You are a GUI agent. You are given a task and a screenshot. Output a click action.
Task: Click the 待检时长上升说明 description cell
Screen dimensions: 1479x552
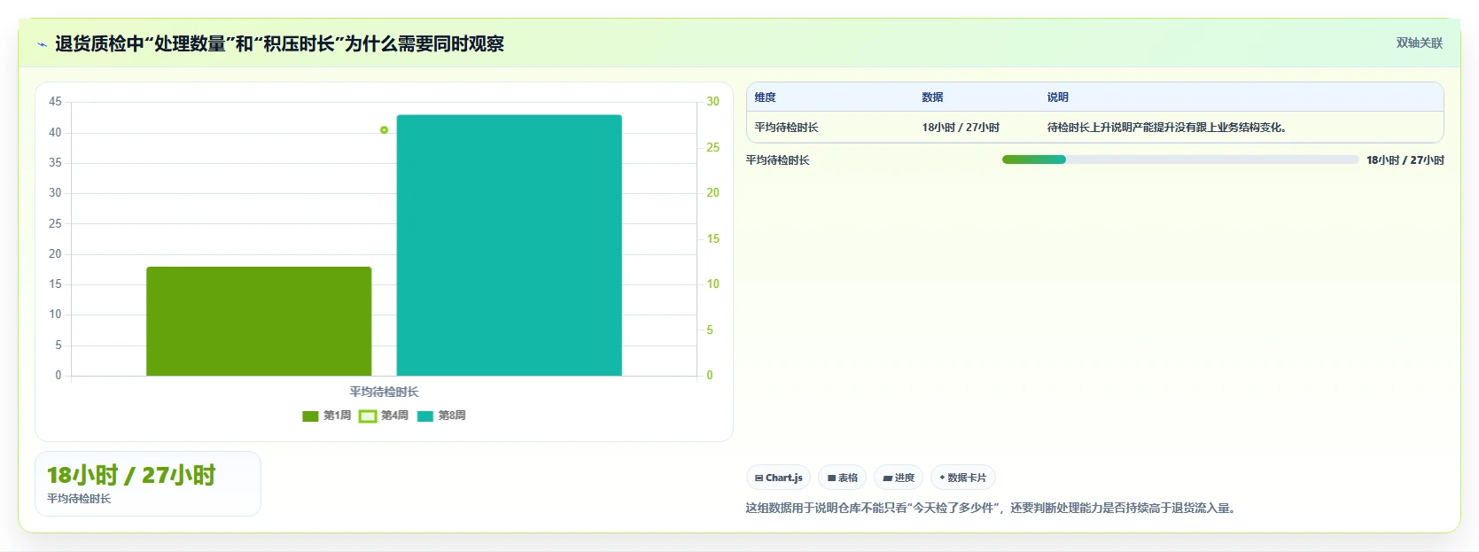click(1167, 128)
